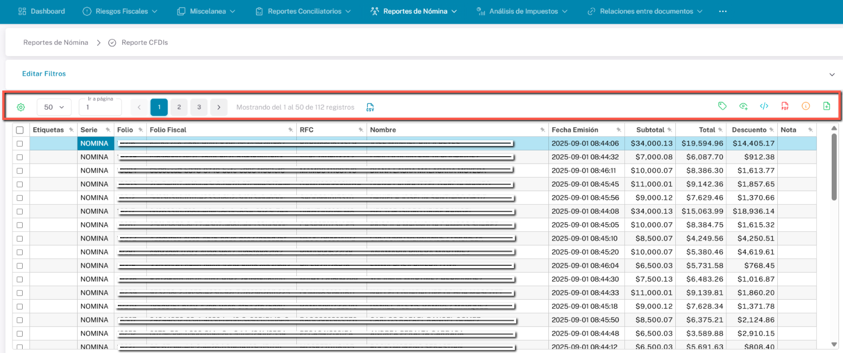
Task: Click the green tag labels icon
Action: pos(722,106)
